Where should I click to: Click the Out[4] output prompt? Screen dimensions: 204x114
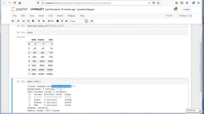click(21, 37)
